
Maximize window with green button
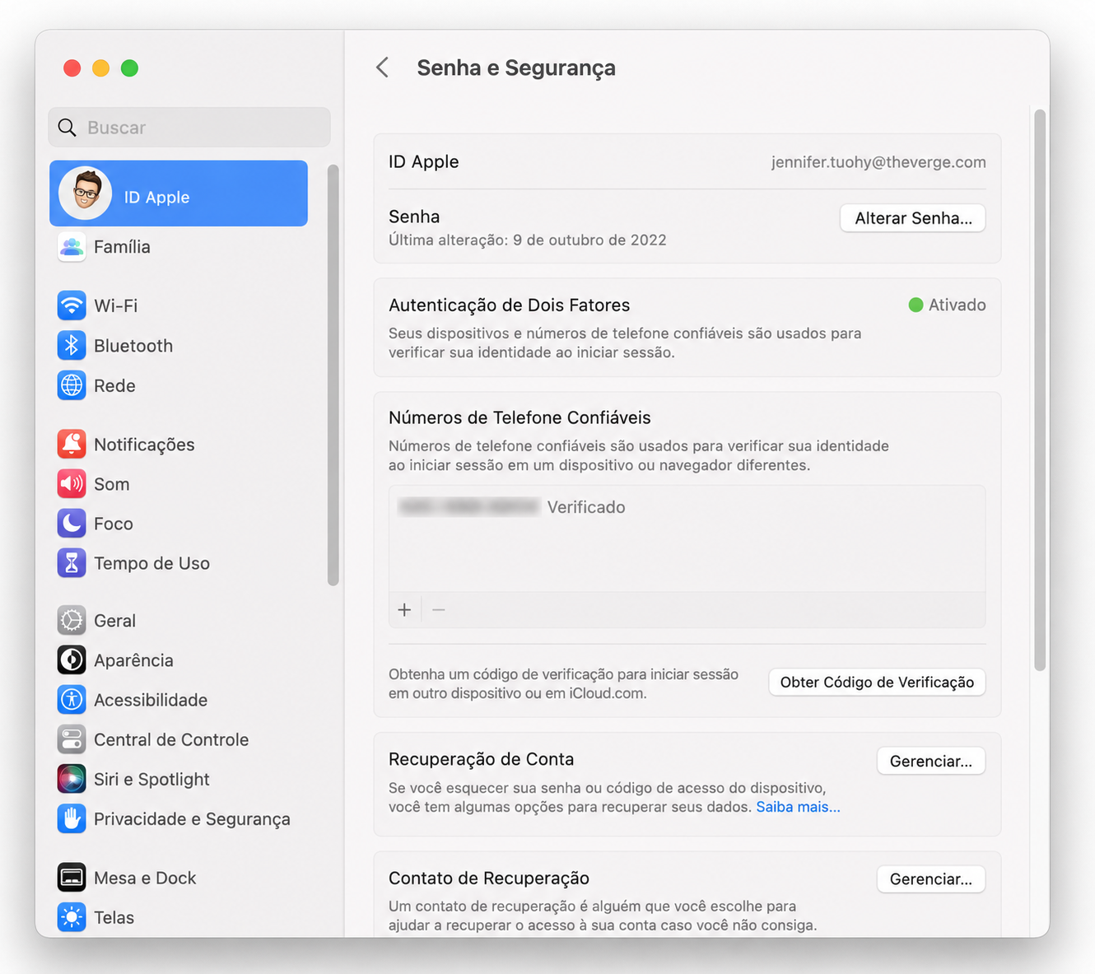click(x=129, y=68)
